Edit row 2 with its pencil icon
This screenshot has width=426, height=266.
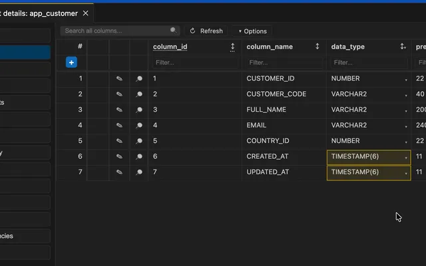click(x=119, y=94)
